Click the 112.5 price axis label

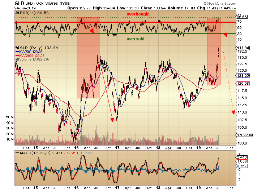242,105
